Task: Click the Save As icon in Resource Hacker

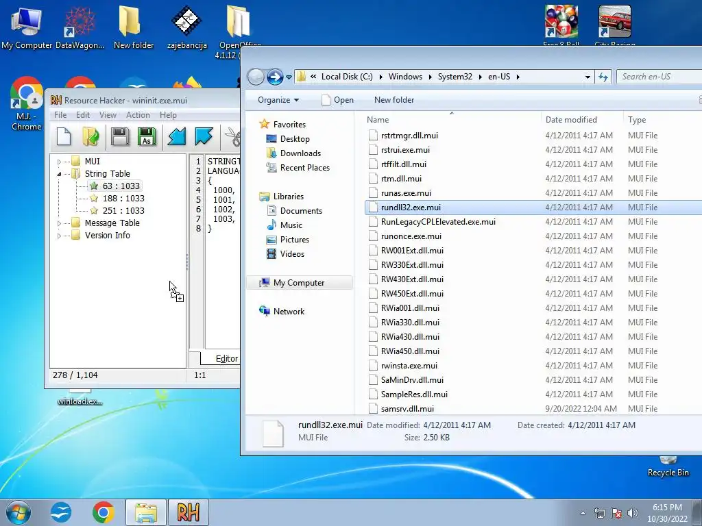Action: [147, 137]
